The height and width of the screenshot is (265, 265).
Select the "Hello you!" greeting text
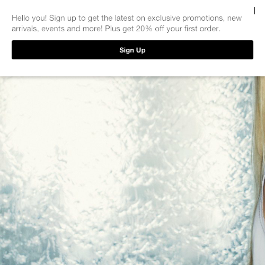tap(29, 18)
